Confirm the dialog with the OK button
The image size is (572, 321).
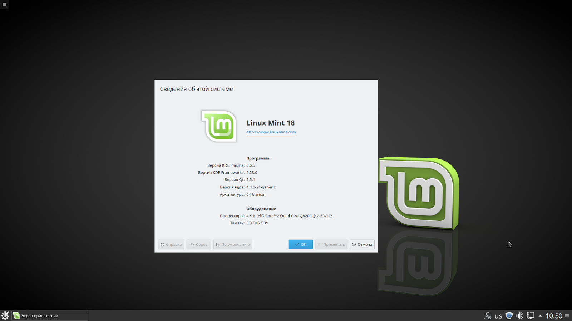(x=300, y=244)
